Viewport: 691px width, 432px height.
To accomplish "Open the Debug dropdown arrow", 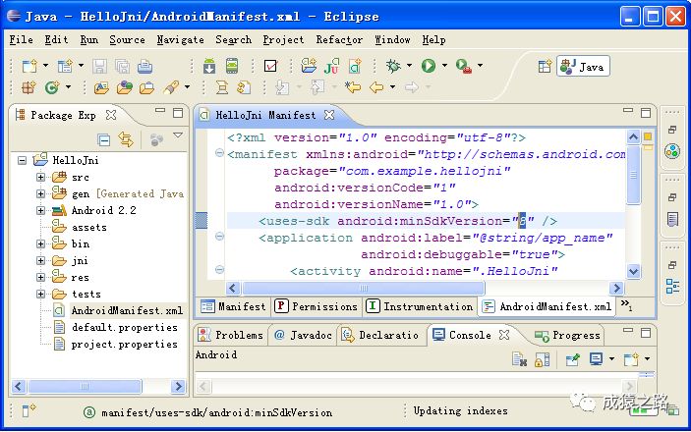I will pos(410,66).
